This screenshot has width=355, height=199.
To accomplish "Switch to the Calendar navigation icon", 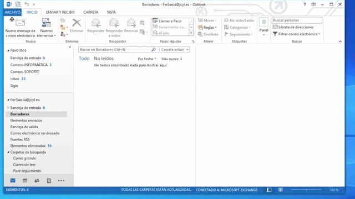I will [x=25, y=181].
